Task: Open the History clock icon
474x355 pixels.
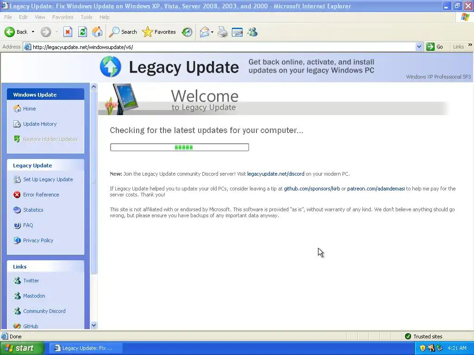Action: (187, 32)
